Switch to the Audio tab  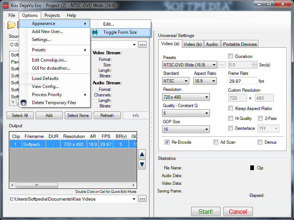pyautogui.click(x=212, y=44)
